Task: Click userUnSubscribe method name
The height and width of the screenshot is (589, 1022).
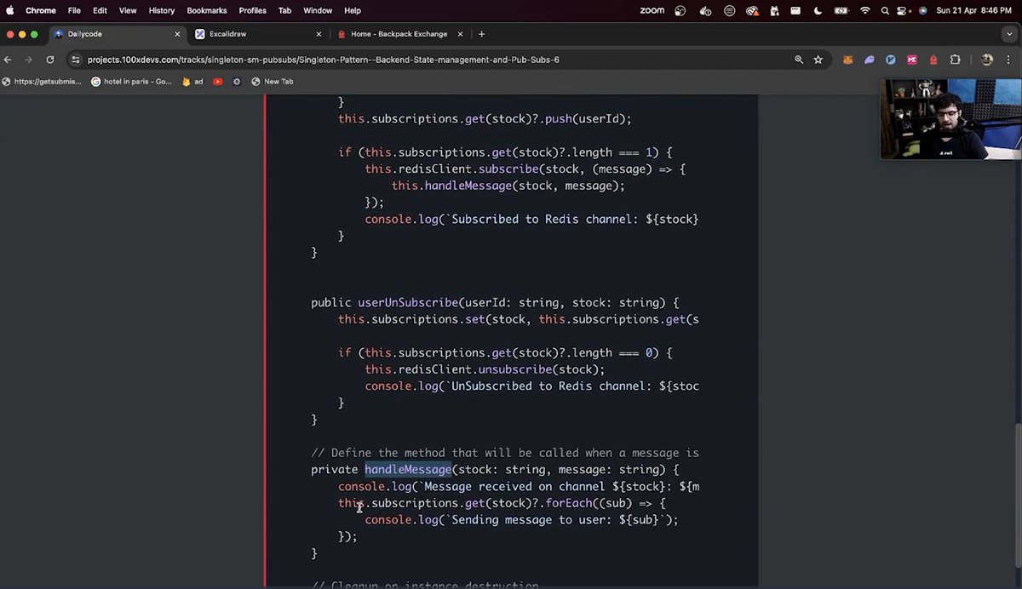Action: [408, 303]
